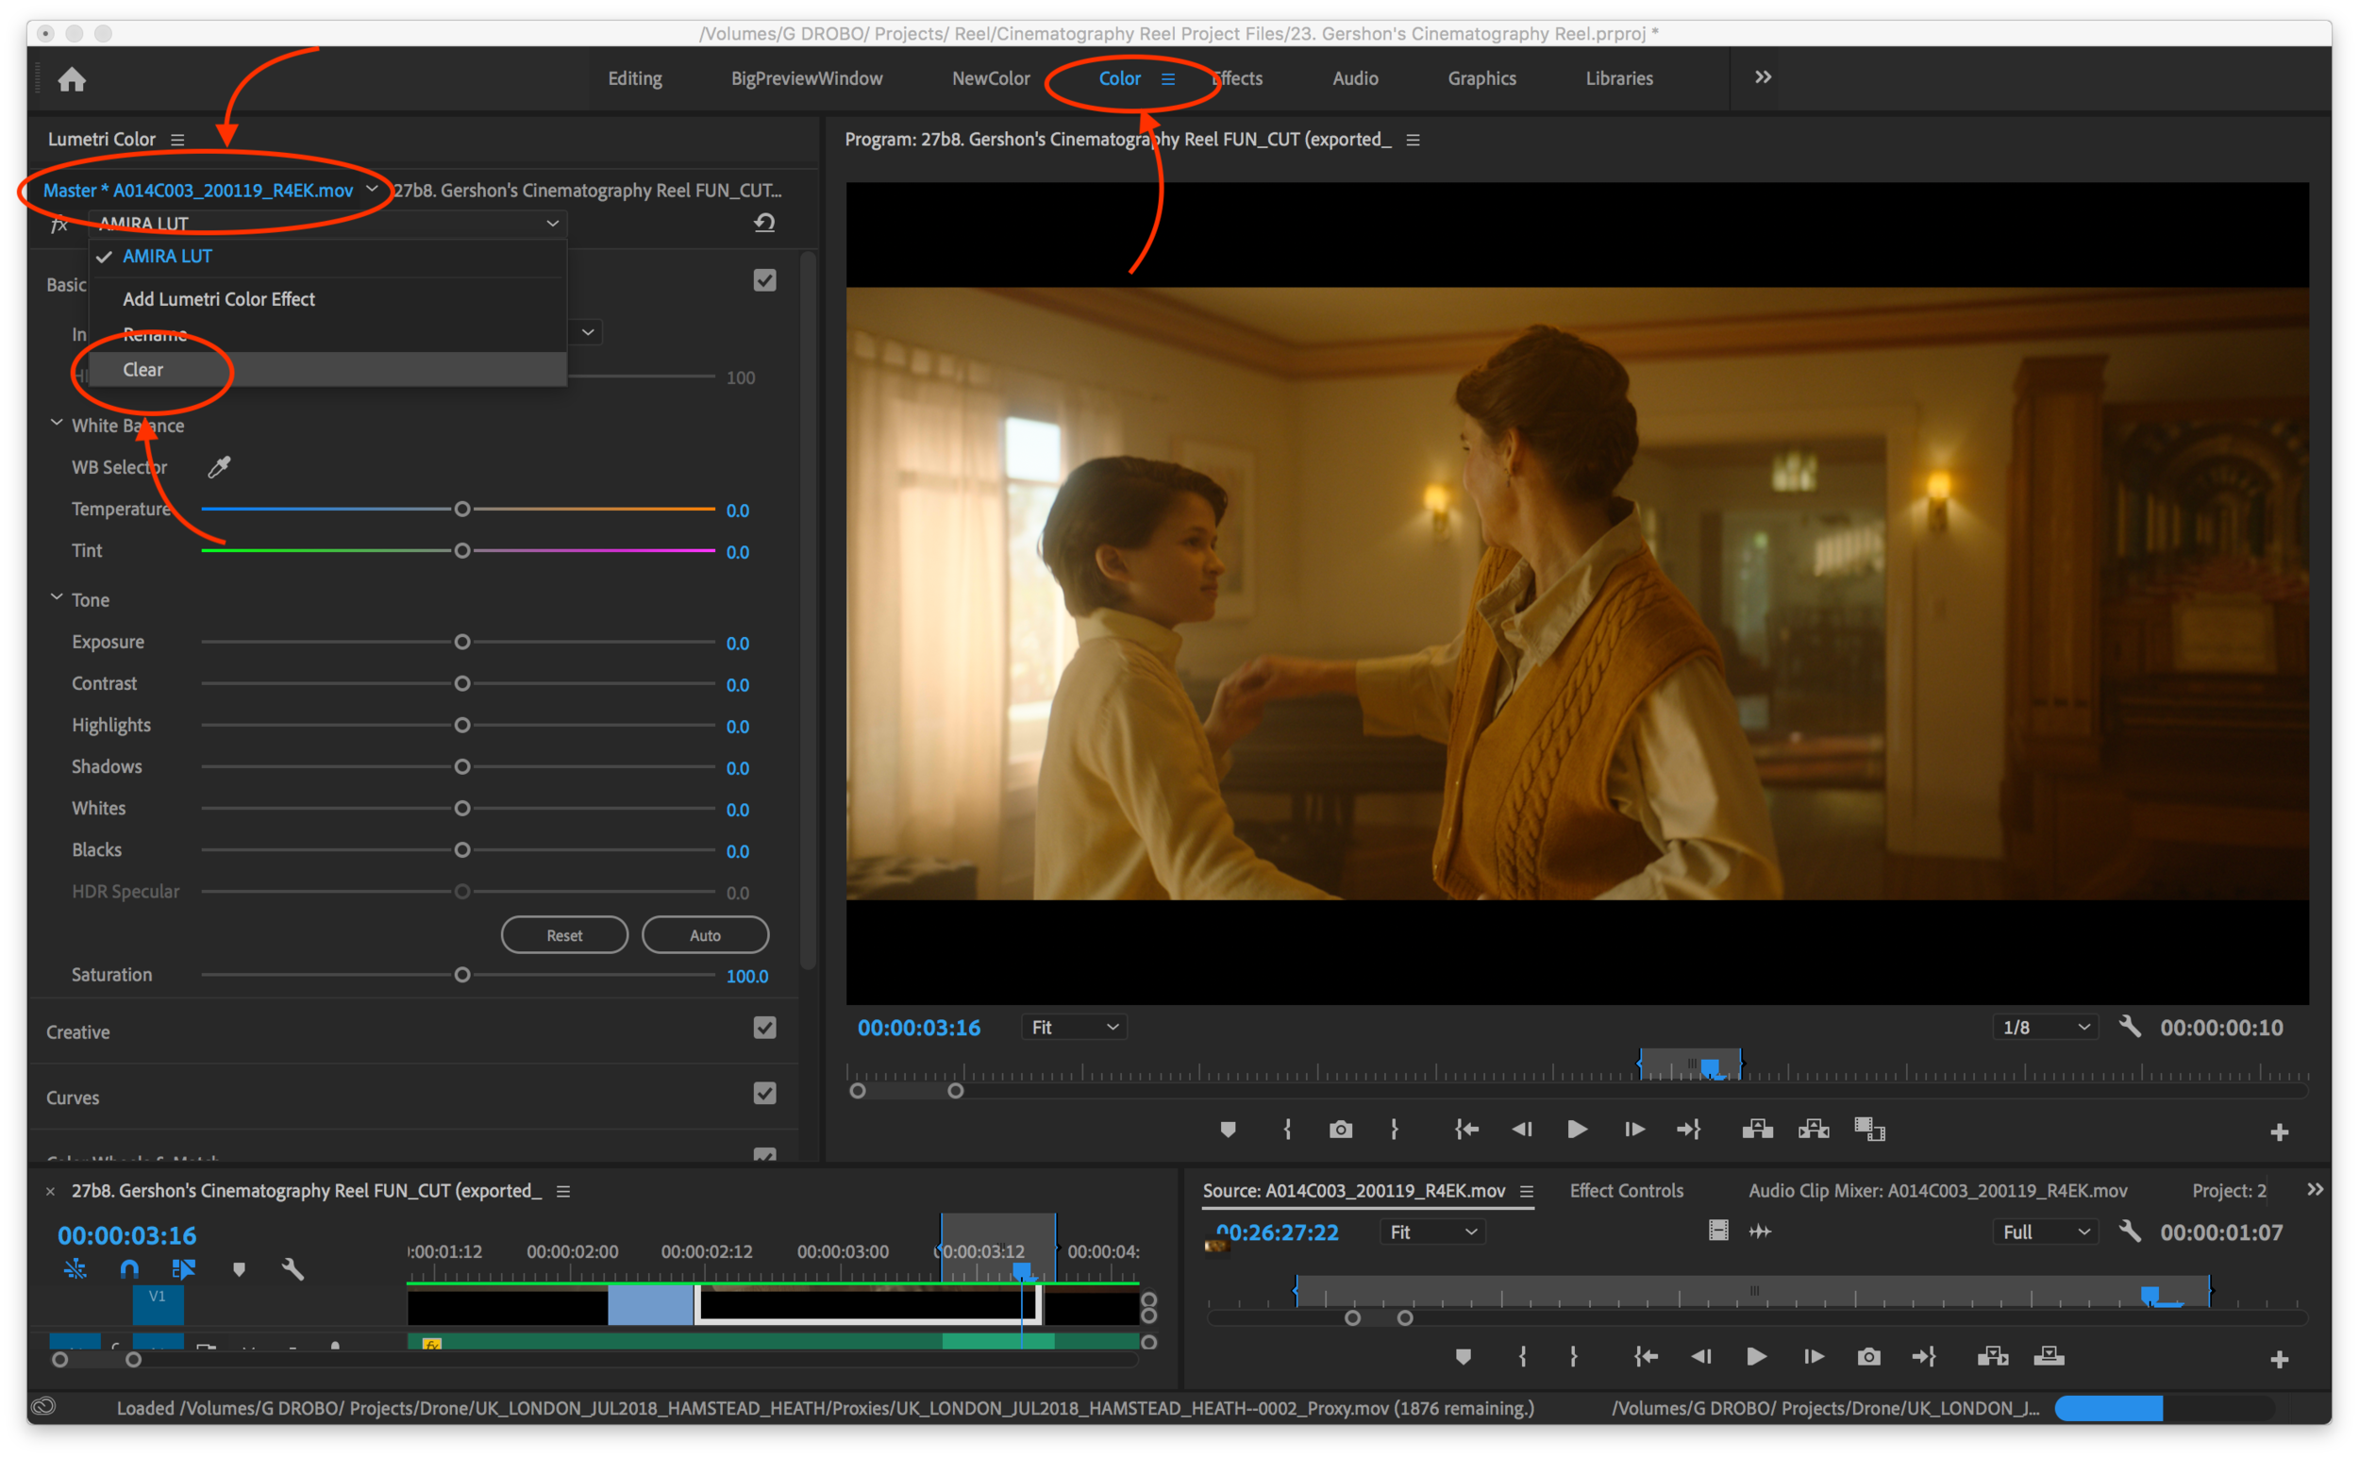2359x1458 pixels.
Task: Open the Program monitor button editor plus
Action: [x=2278, y=1132]
